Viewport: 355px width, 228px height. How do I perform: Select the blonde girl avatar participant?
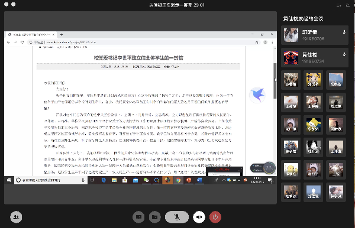[291, 192]
